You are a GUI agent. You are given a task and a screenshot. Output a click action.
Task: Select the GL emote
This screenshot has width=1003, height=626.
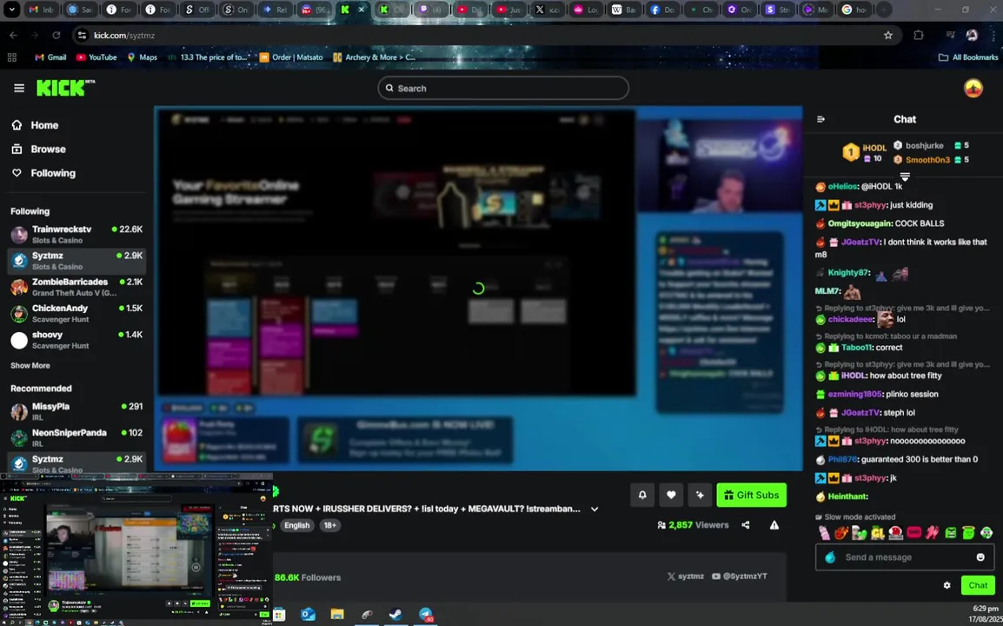(877, 533)
